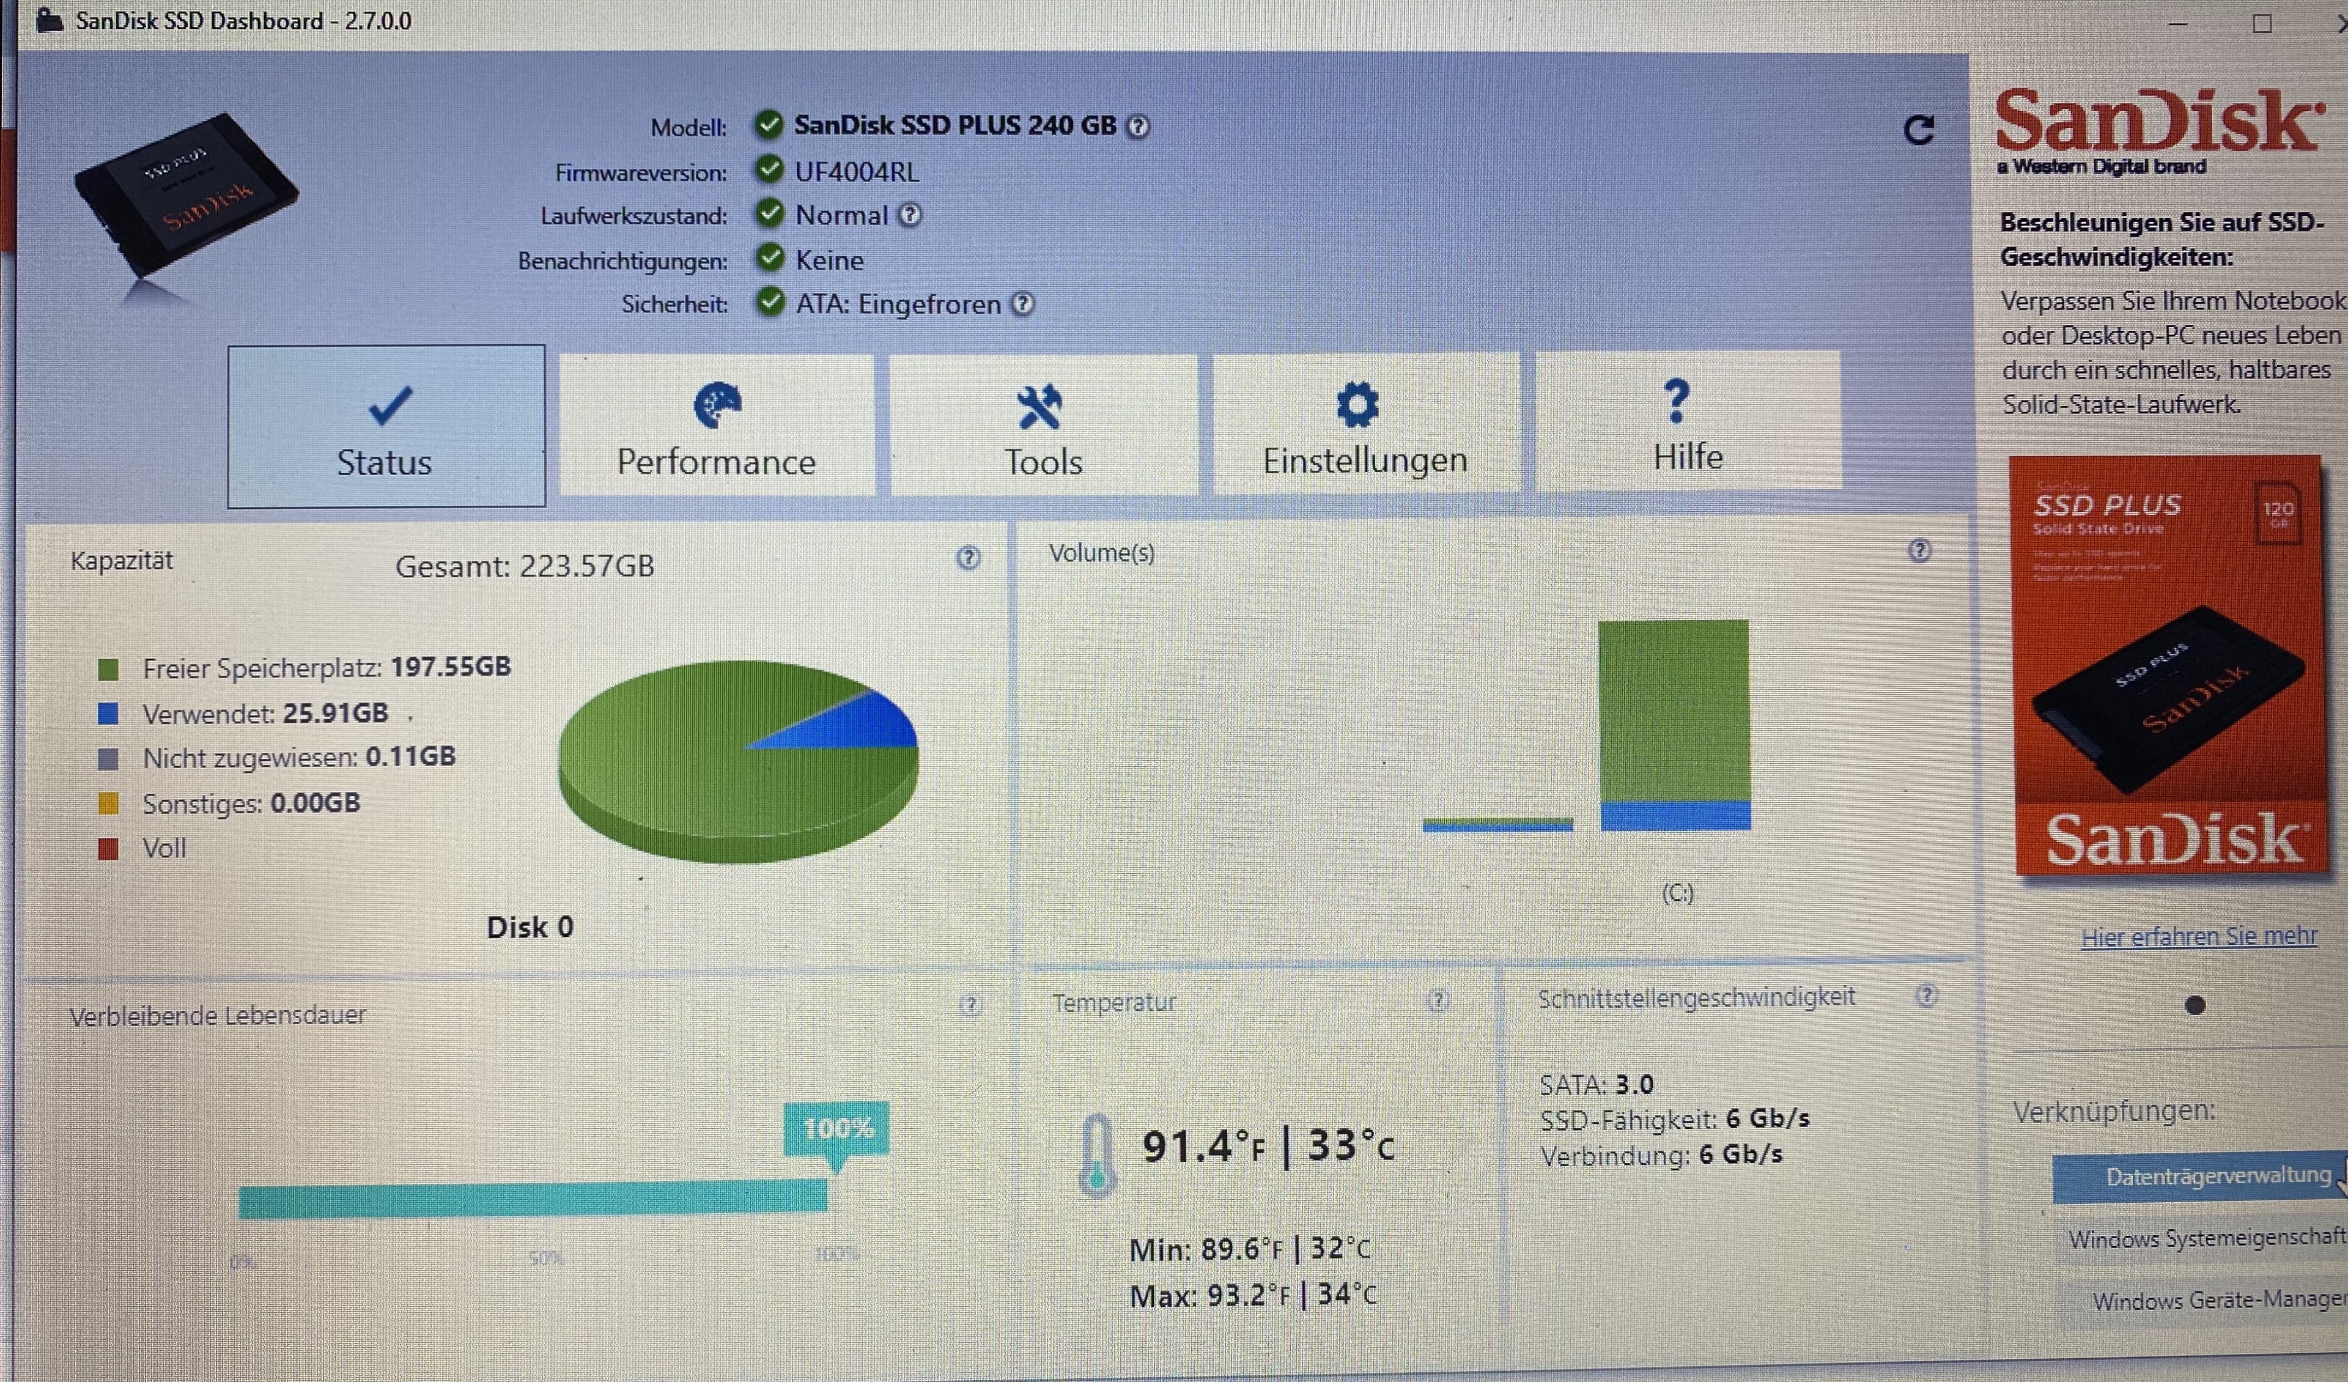
Task: Click the thermometer icon
Action: tap(1098, 1156)
